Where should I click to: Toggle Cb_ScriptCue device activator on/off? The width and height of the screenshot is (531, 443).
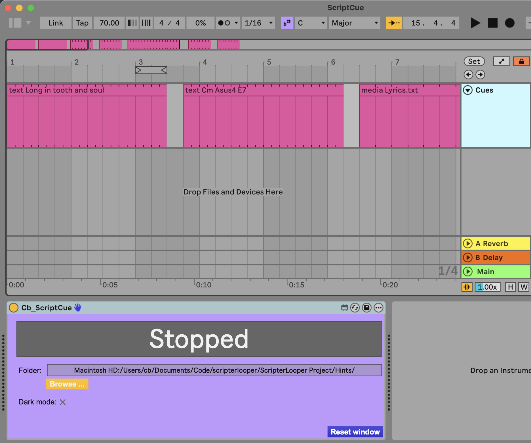(14, 308)
